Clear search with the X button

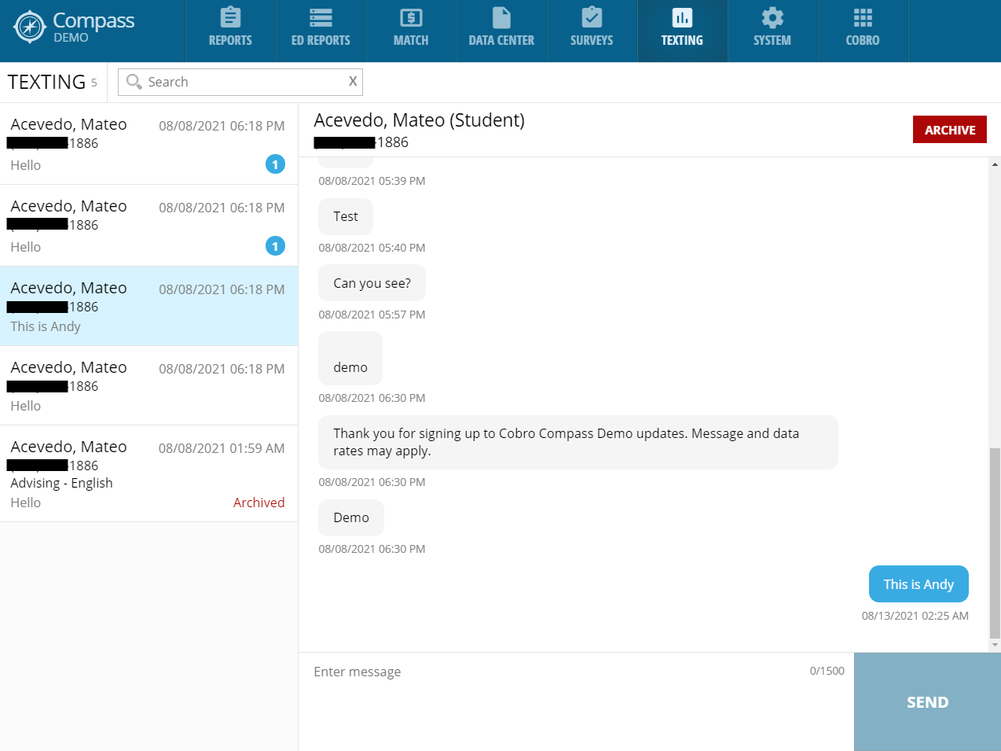353,81
